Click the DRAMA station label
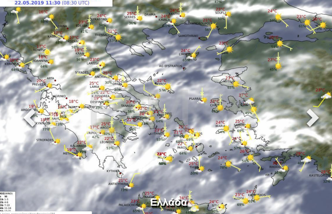Viewport: 332px width, 214px height. tap(150, 15)
